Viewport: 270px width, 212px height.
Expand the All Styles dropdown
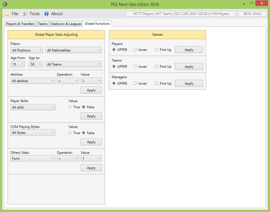pos(33,133)
